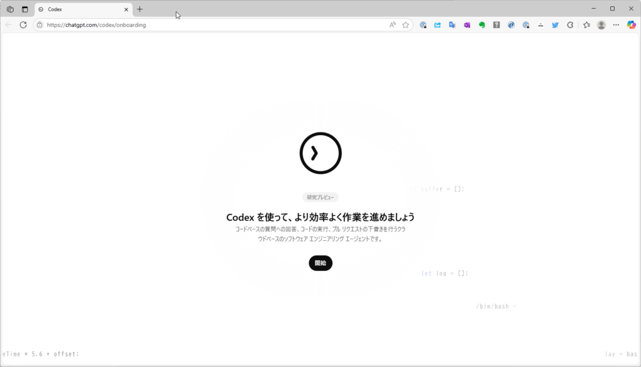Open the Settings and more menu
Image resolution: width=641 pixels, height=367 pixels.
[x=616, y=25]
